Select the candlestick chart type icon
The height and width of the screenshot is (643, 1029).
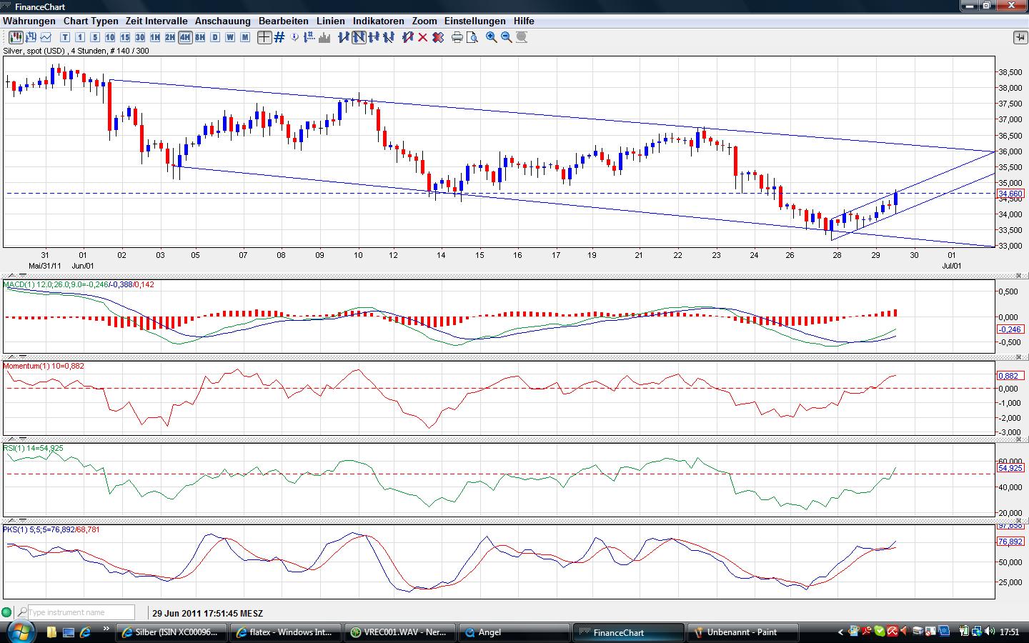click(16, 37)
